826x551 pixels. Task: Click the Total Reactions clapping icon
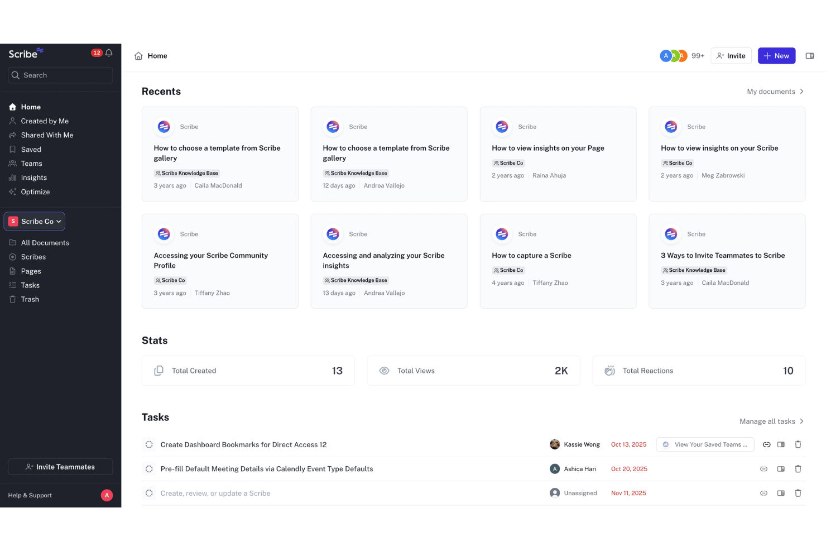click(x=609, y=371)
